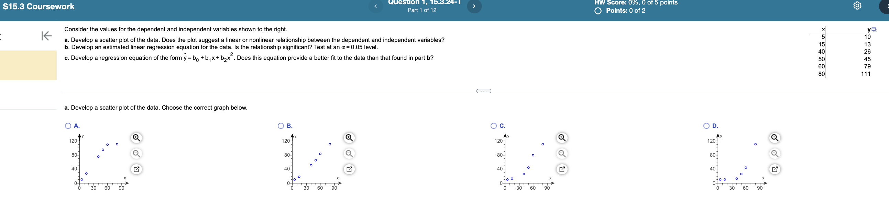This screenshot has width=889, height=200.
Task: Open graph D in a new window
Action: (775, 169)
